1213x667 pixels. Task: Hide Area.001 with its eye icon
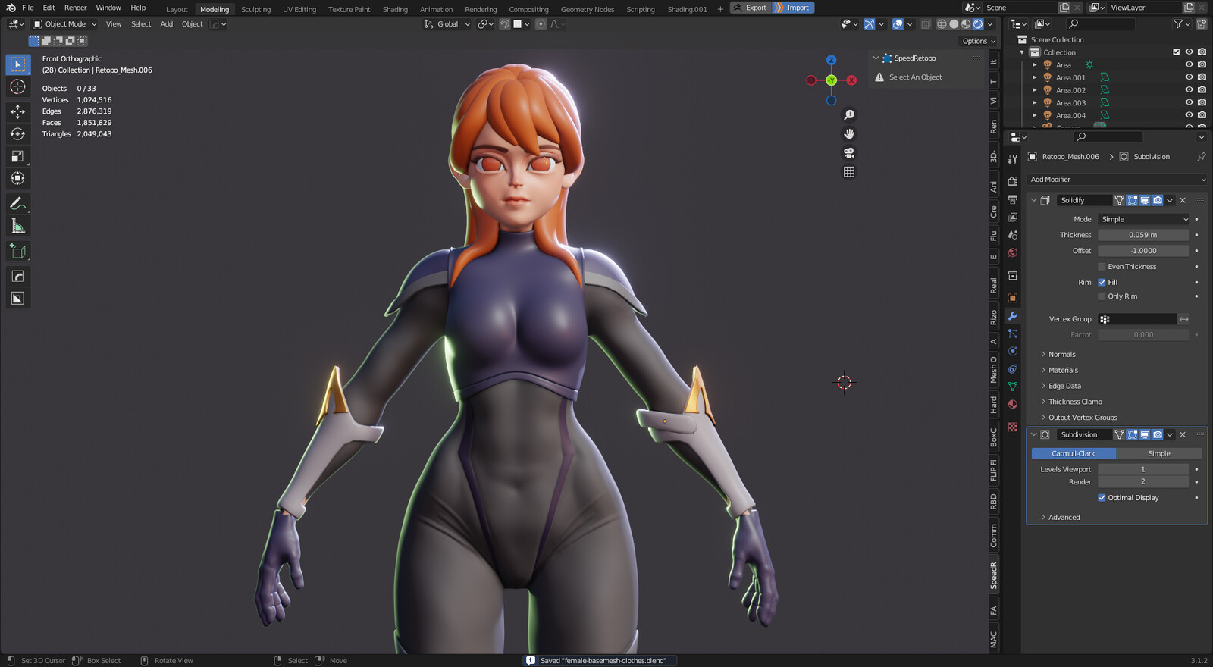[1189, 77]
